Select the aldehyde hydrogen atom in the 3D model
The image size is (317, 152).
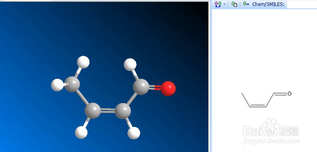pyautogui.click(x=130, y=64)
